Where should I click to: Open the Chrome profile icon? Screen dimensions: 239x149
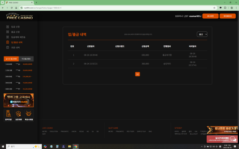coord(232,8)
